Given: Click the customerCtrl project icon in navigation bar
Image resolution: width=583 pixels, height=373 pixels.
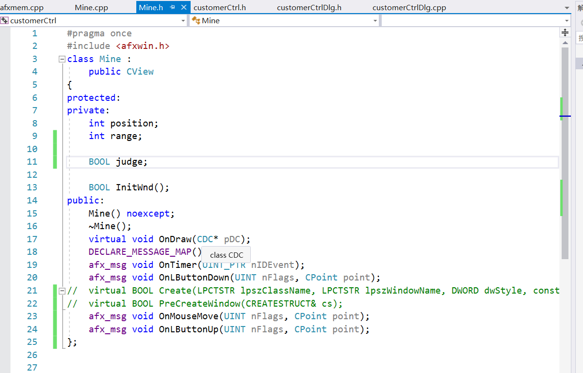Looking at the screenshot, I should (x=4, y=20).
